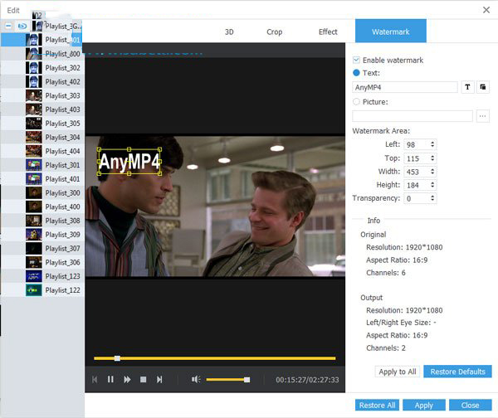Click the Close button at bottom
Screen dimensions: 498x418
click(x=470, y=406)
